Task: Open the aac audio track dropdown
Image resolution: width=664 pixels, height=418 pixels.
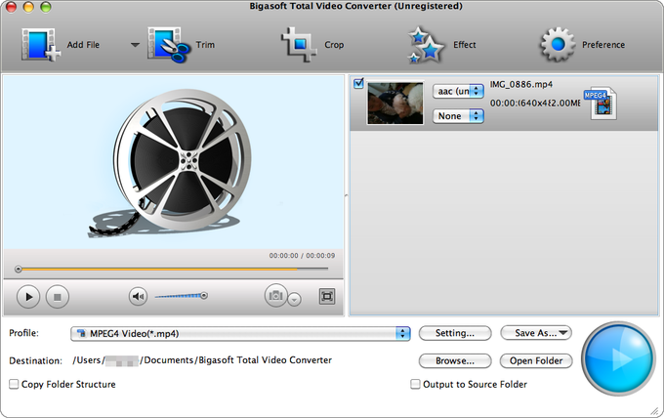Action: pyautogui.click(x=458, y=91)
